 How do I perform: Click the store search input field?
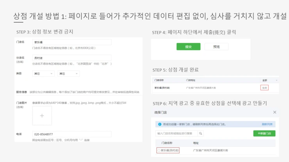tap(177, 133)
